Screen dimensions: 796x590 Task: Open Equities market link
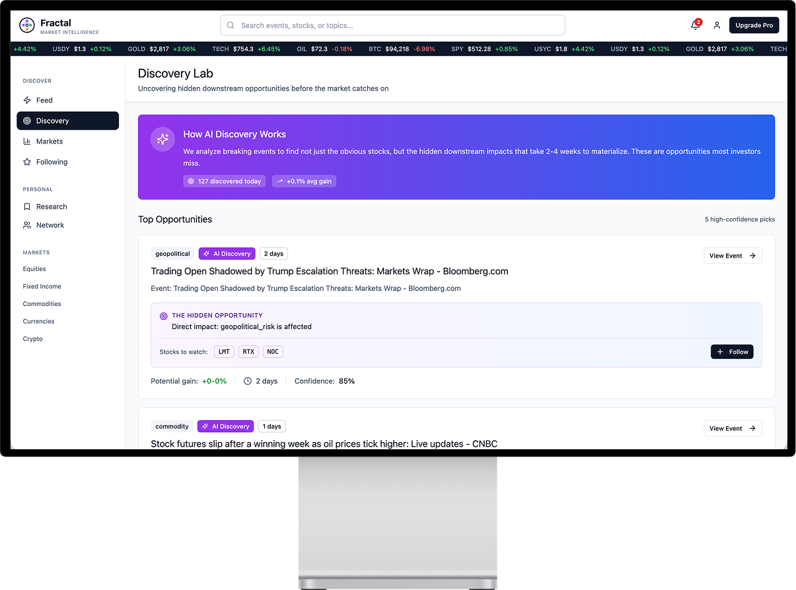(x=34, y=269)
